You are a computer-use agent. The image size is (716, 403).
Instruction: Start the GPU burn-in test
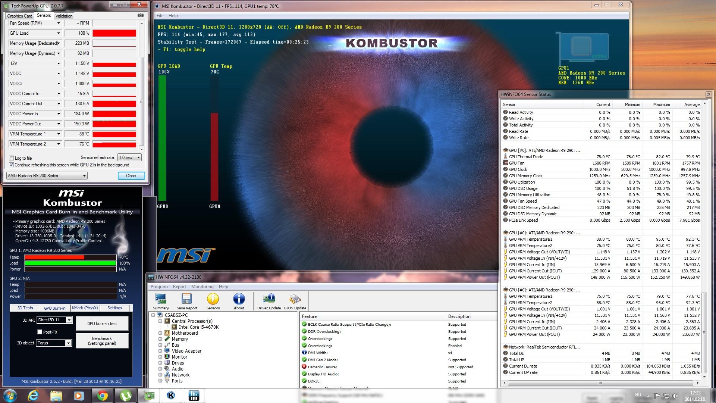pyautogui.click(x=102, y=324)
